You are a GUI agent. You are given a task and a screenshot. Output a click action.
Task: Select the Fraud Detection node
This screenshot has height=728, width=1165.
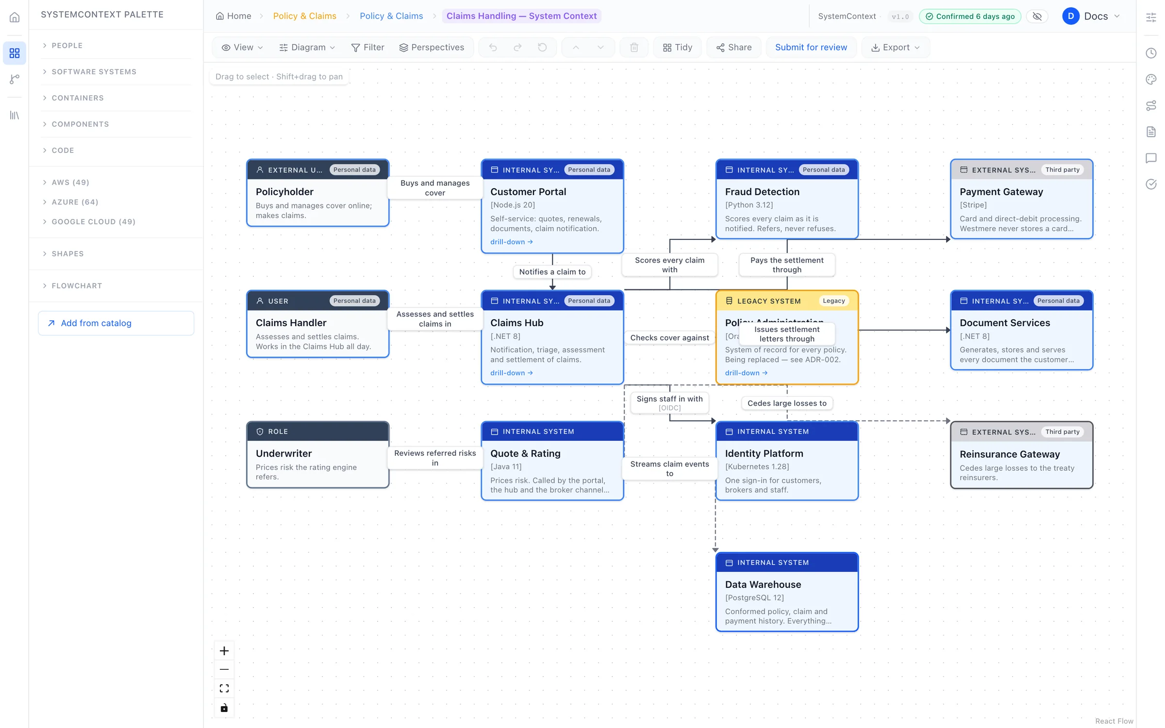pyautogui.click(x=787, y=199)
